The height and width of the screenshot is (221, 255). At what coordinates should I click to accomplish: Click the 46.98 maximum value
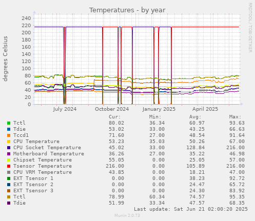(x=237, y=154)
